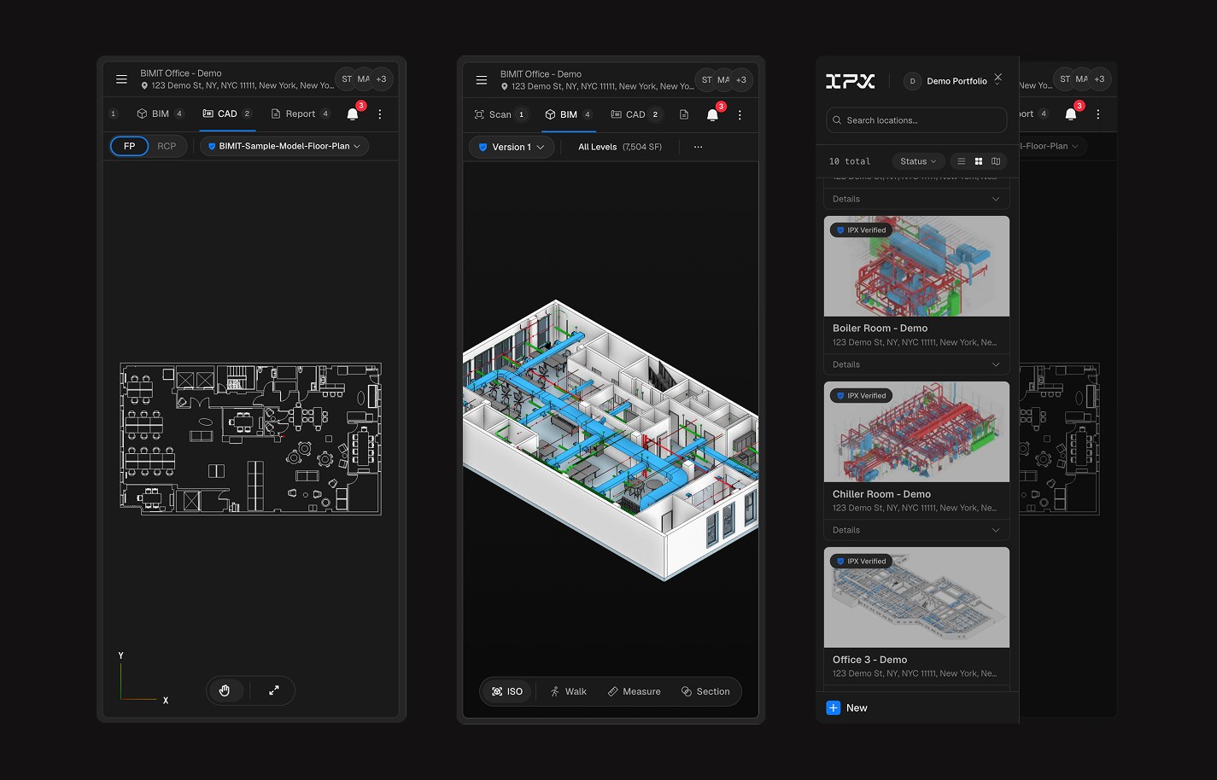
Task: Open the Boiler Room - Demo title
Action: pyautogui.click(x=880, y=328)
